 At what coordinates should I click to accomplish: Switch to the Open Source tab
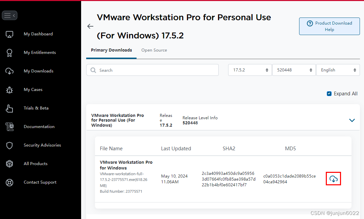coord(154,50)
